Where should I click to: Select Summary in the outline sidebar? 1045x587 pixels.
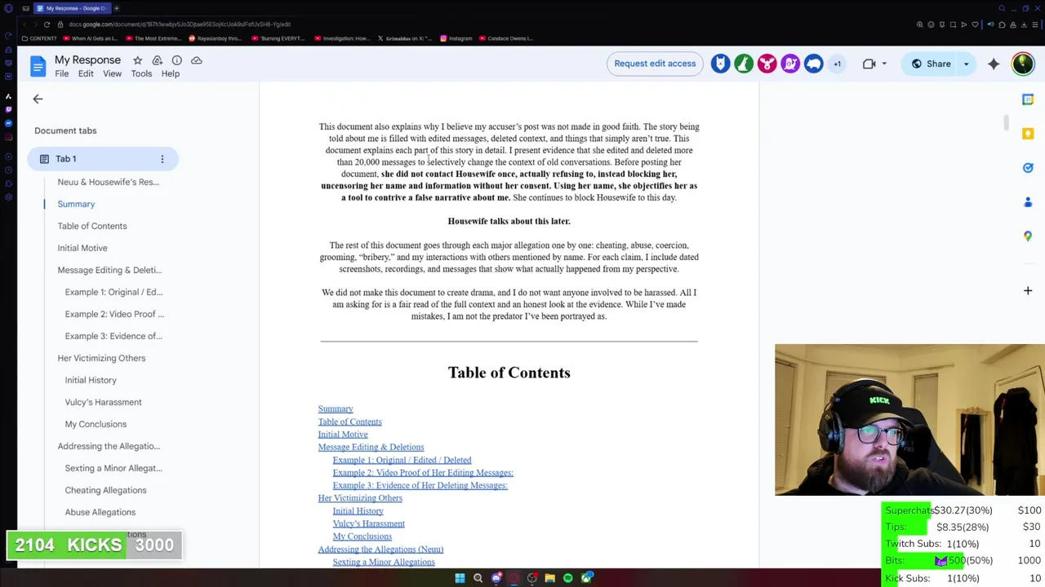(76, 204)
